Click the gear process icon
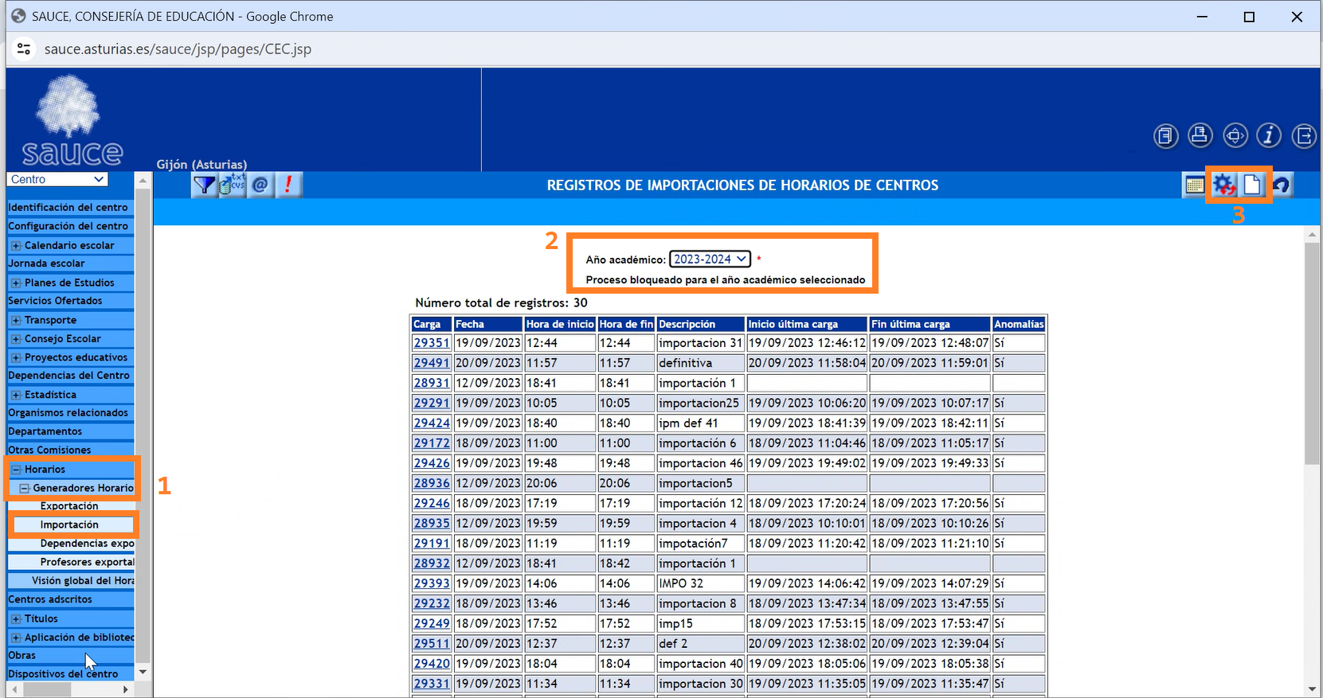The width and height of the screenshot is (1323, 698). tap(1224, 185)
